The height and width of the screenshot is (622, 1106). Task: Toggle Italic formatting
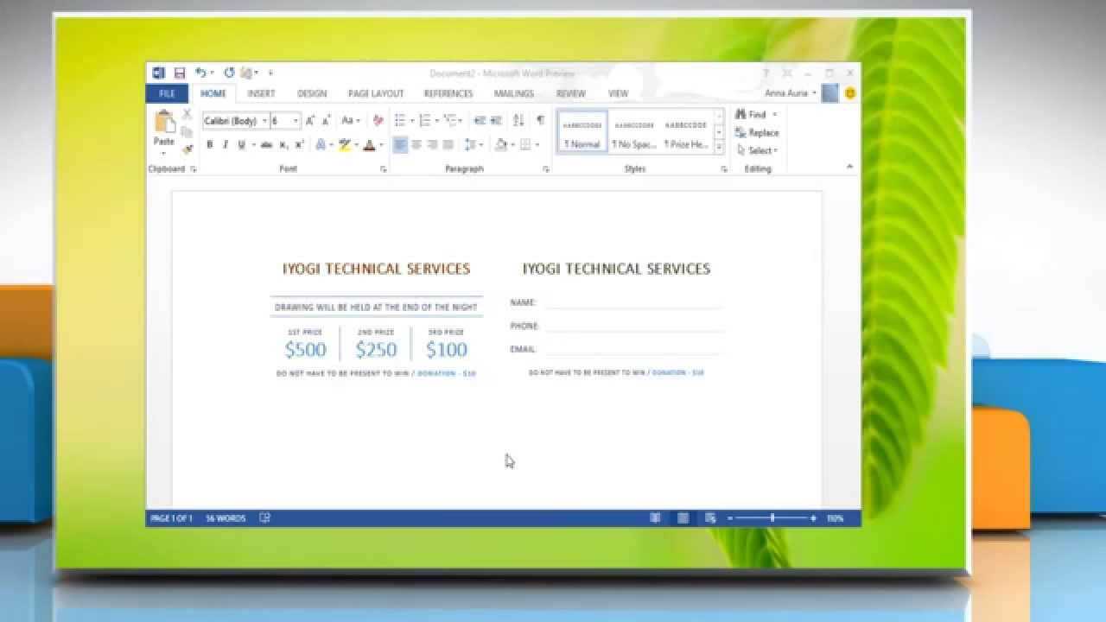coord(225,145)
